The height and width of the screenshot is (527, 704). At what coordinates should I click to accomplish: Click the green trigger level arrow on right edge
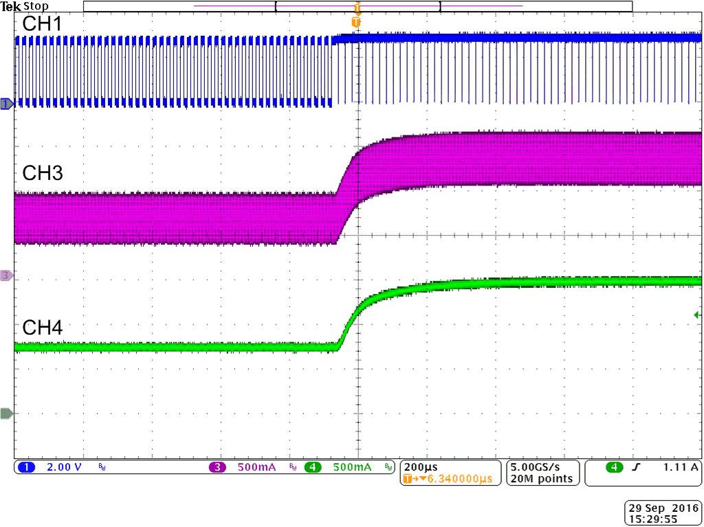(x=696, y=314)
